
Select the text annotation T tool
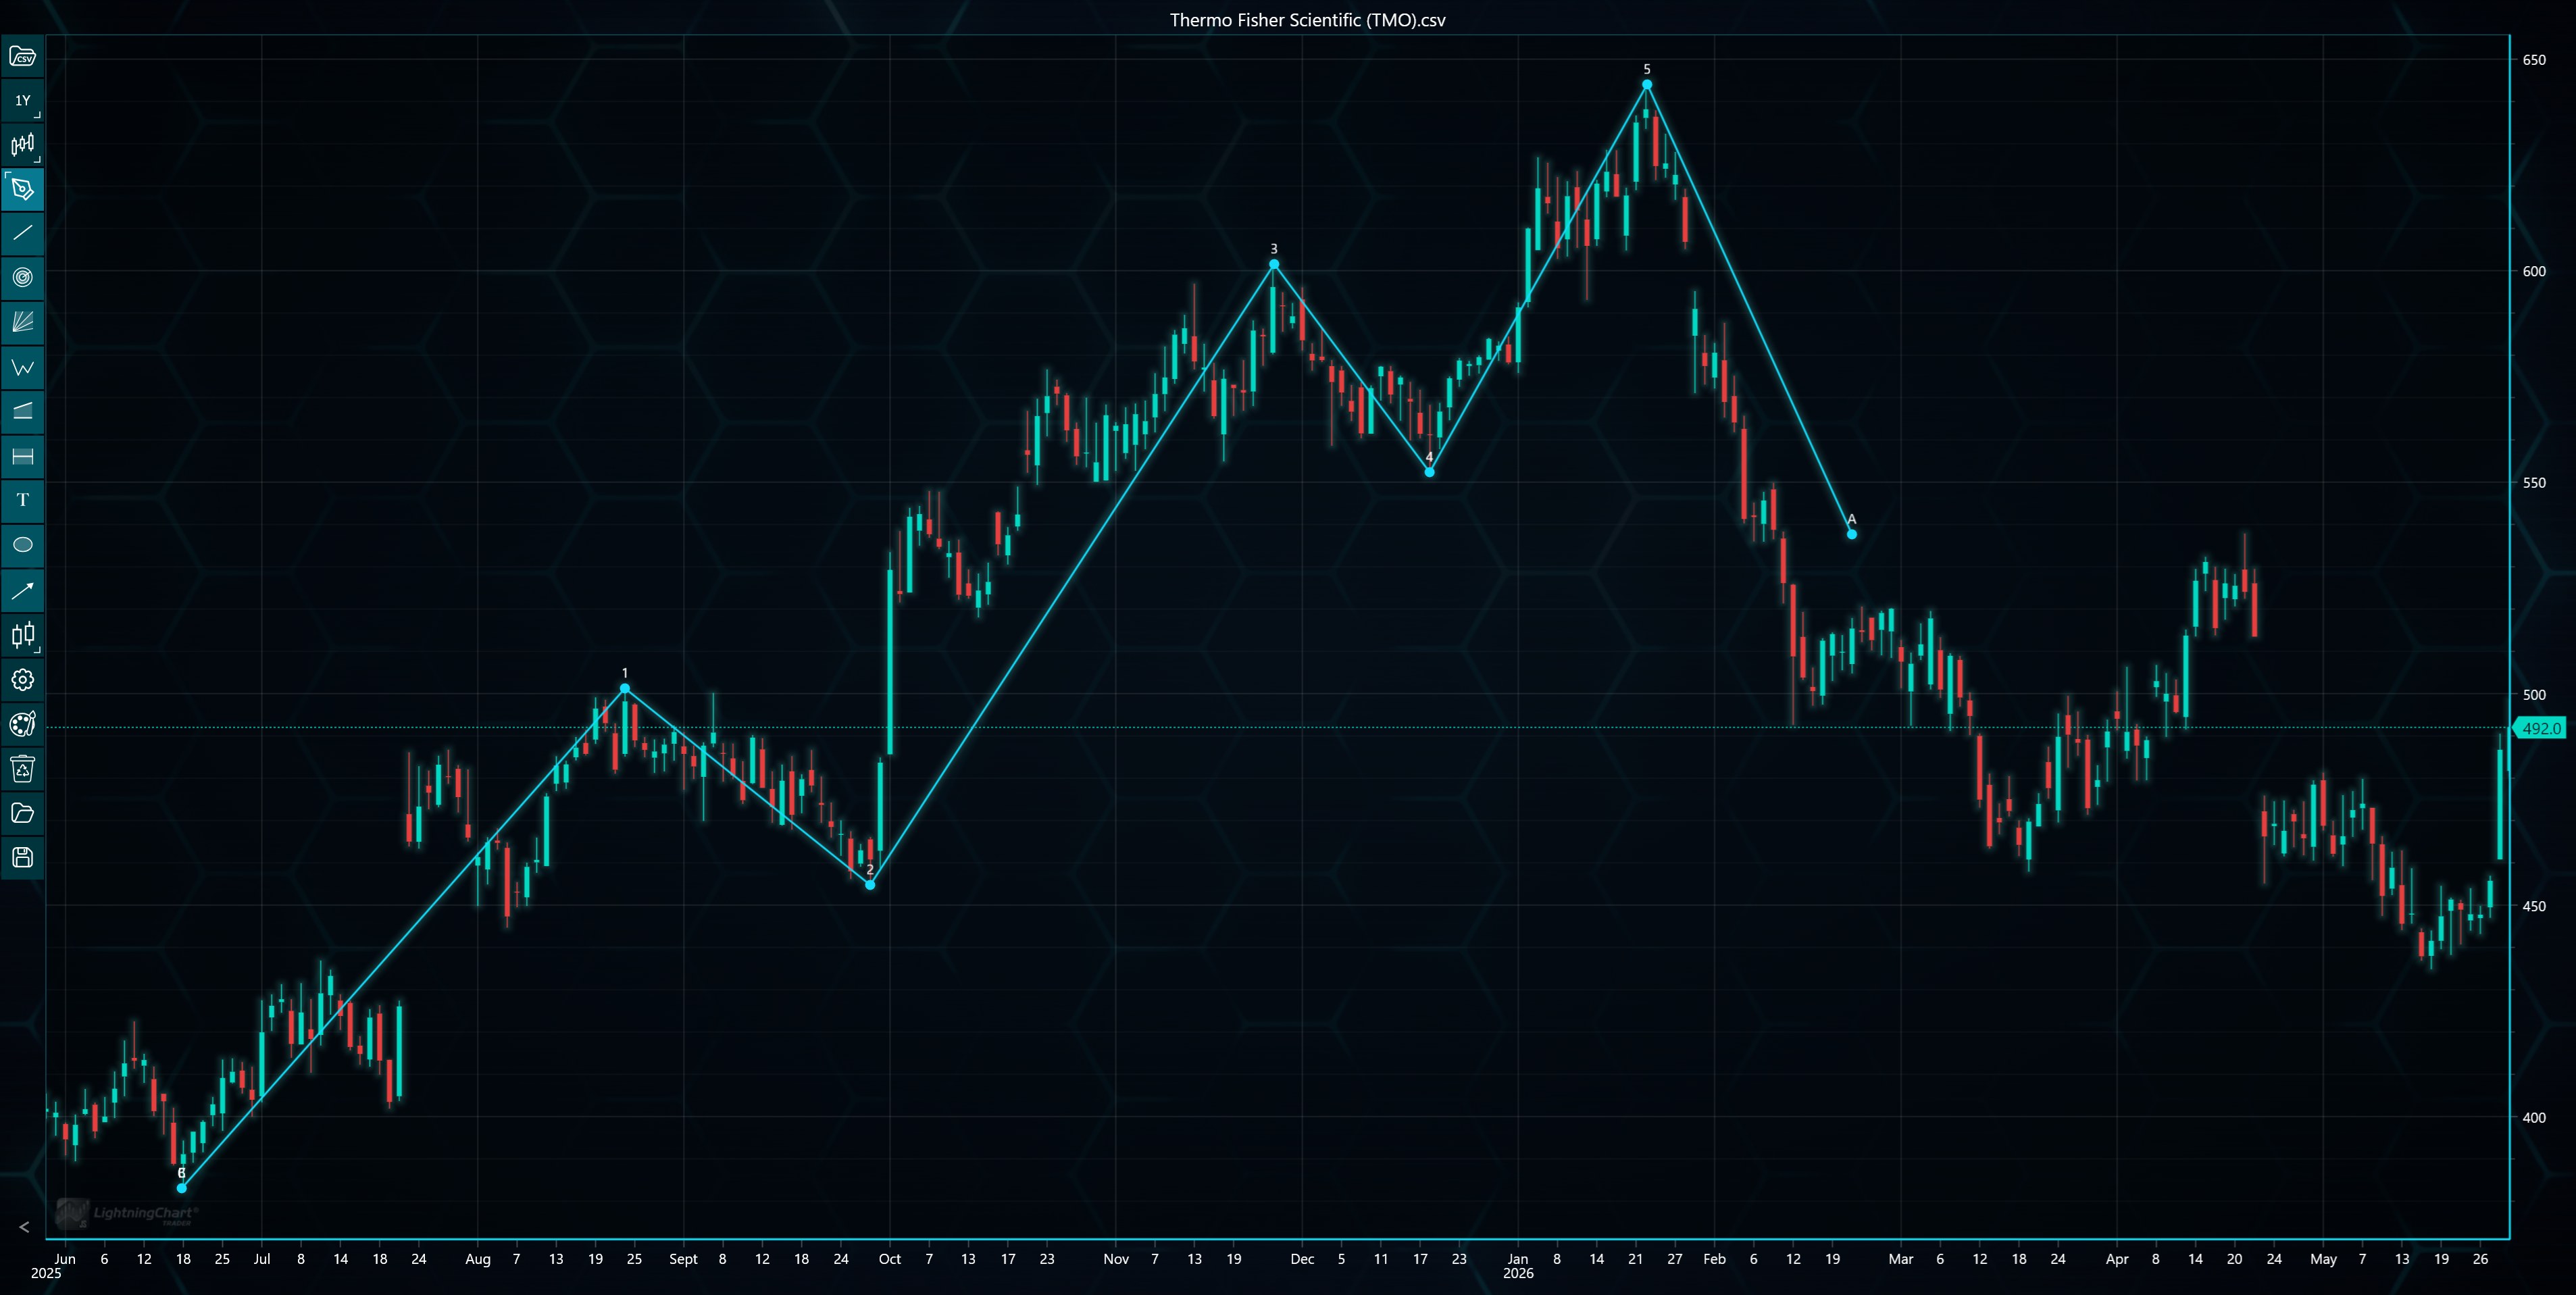[x=22, y=500]
